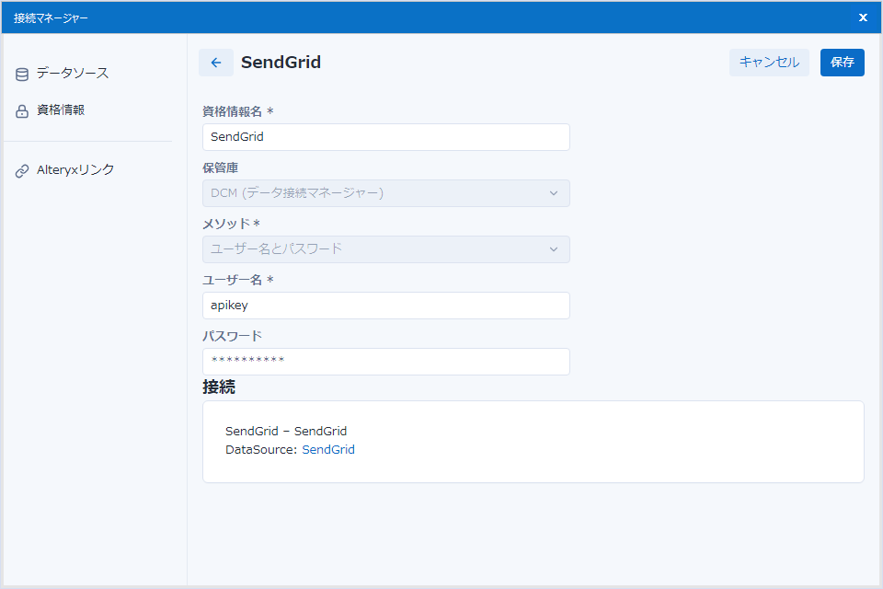Click the padlock icon beside 資格情報
Viewport: 883px width, 589px height.
pos(22,111)
